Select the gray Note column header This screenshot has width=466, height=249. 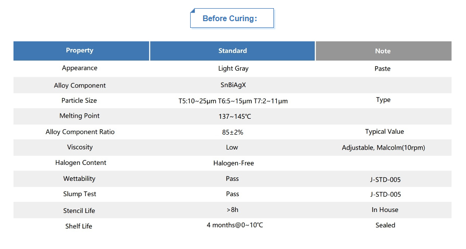click(383, 51)
